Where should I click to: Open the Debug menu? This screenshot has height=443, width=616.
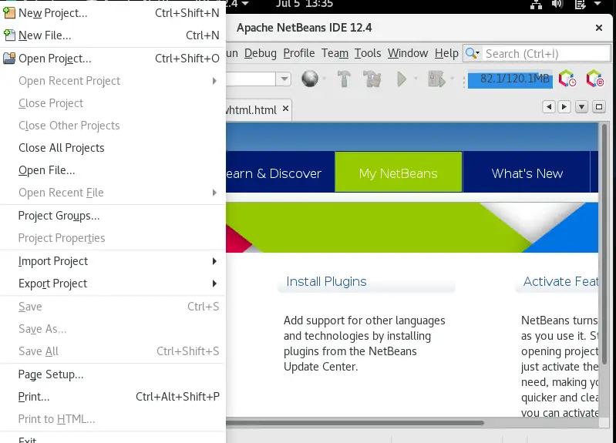[x=260, y=53]
